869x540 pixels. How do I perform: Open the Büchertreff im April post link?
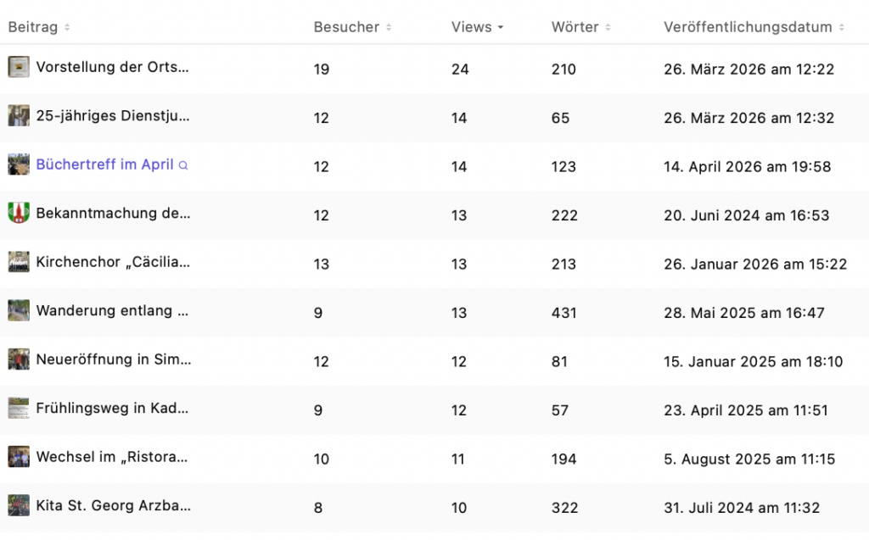tap(104, 164)
